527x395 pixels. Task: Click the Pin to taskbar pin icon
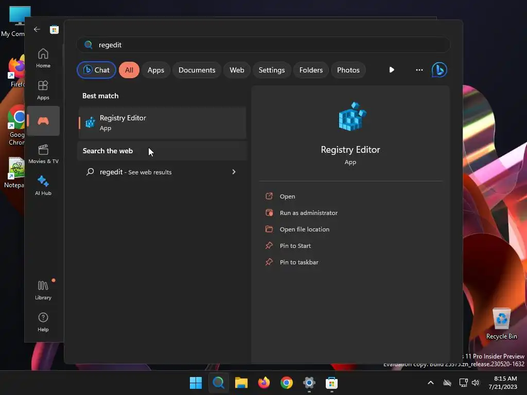269,262
